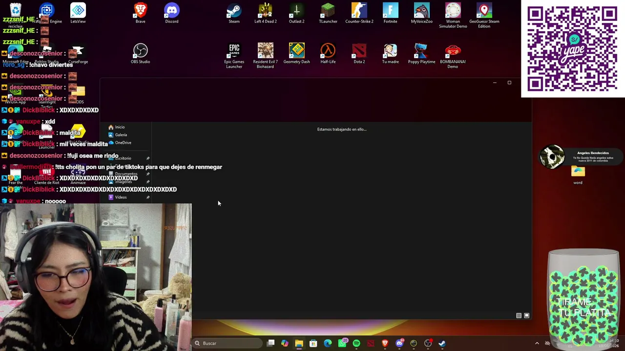Open BOMBANANA! Demo desktop shortcut

(453, 56)
